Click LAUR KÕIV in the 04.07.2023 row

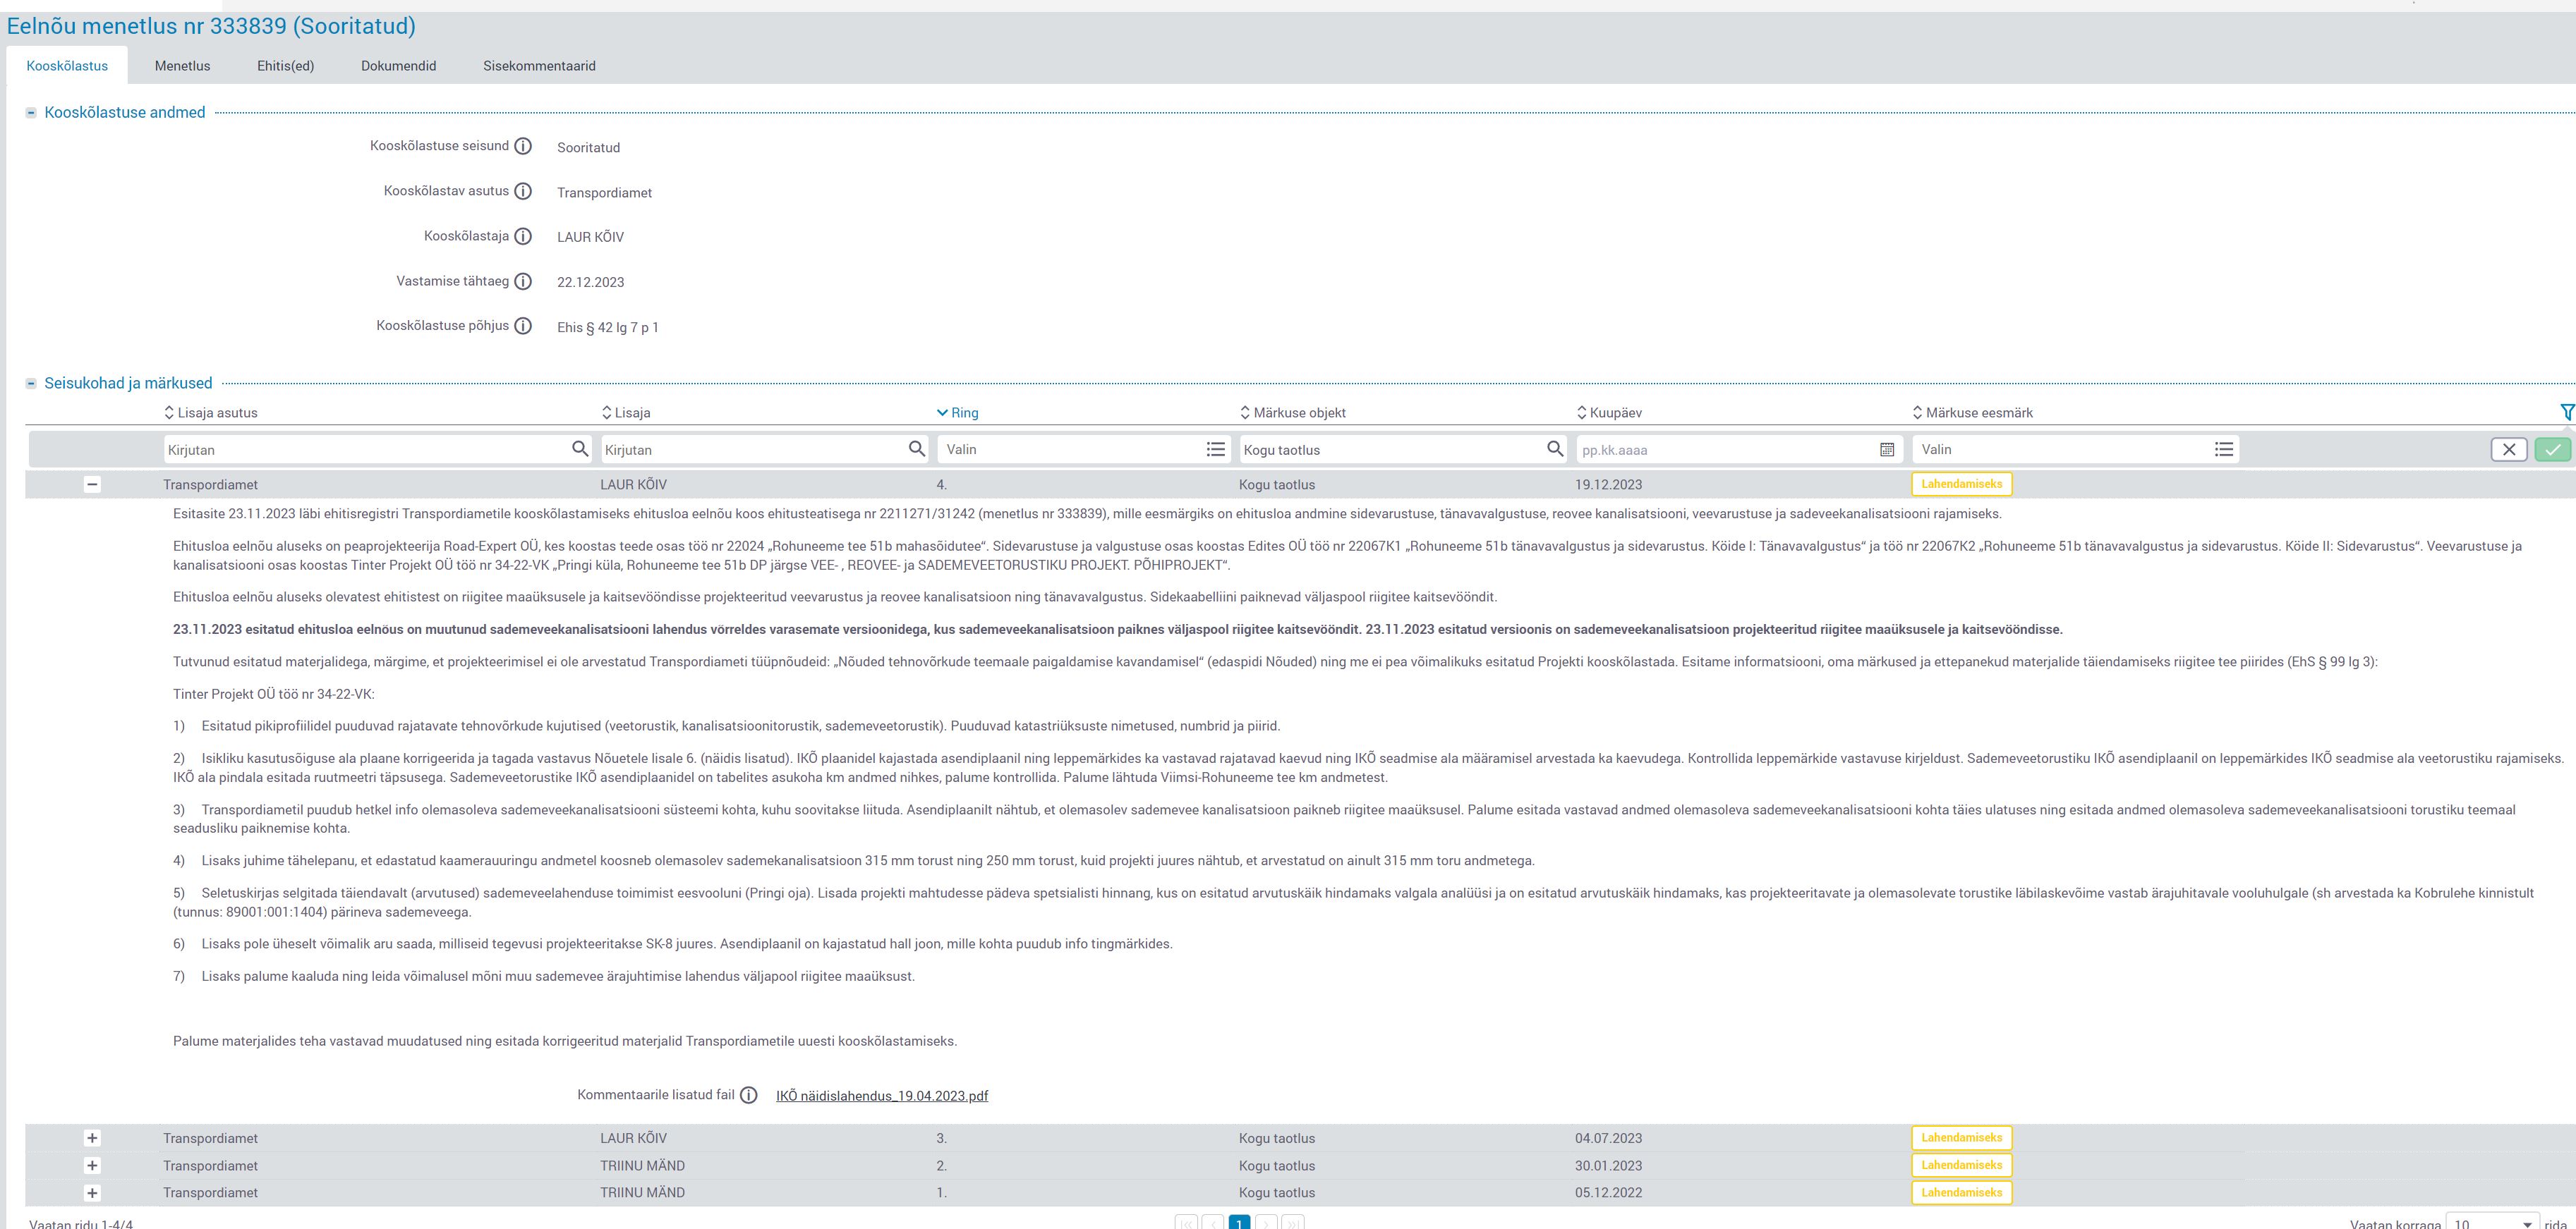coord(633,1139)
